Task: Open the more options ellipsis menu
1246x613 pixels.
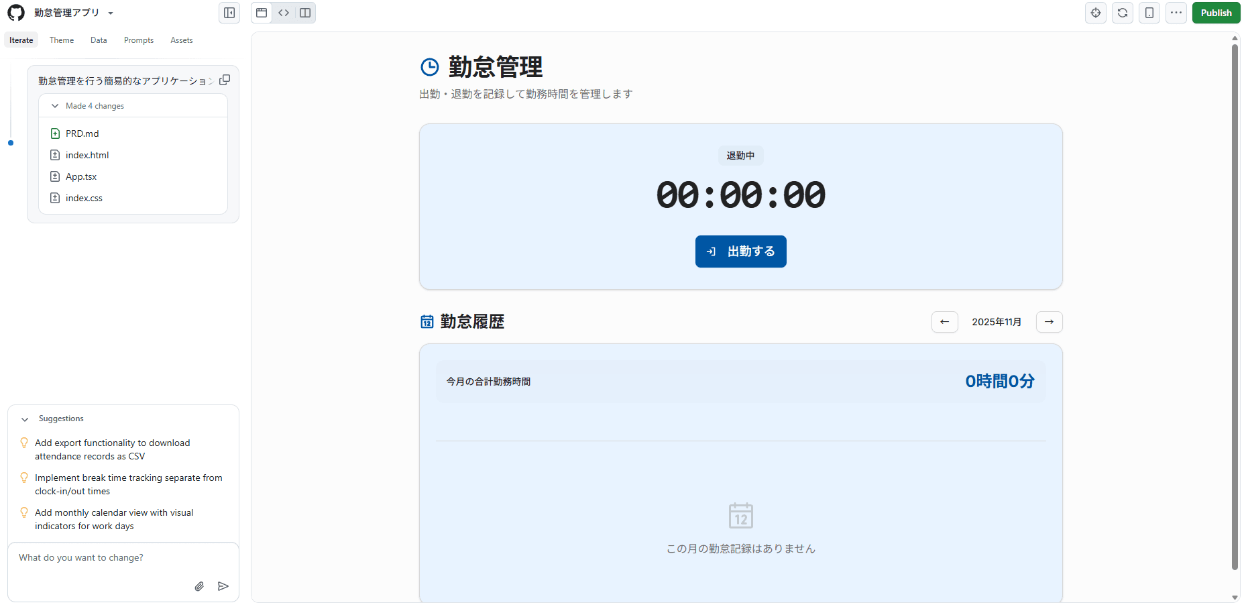Action: (1176, 13)
